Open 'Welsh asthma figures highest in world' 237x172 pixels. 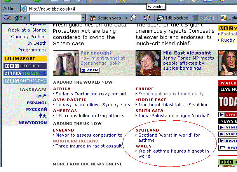tap(174, 154)
